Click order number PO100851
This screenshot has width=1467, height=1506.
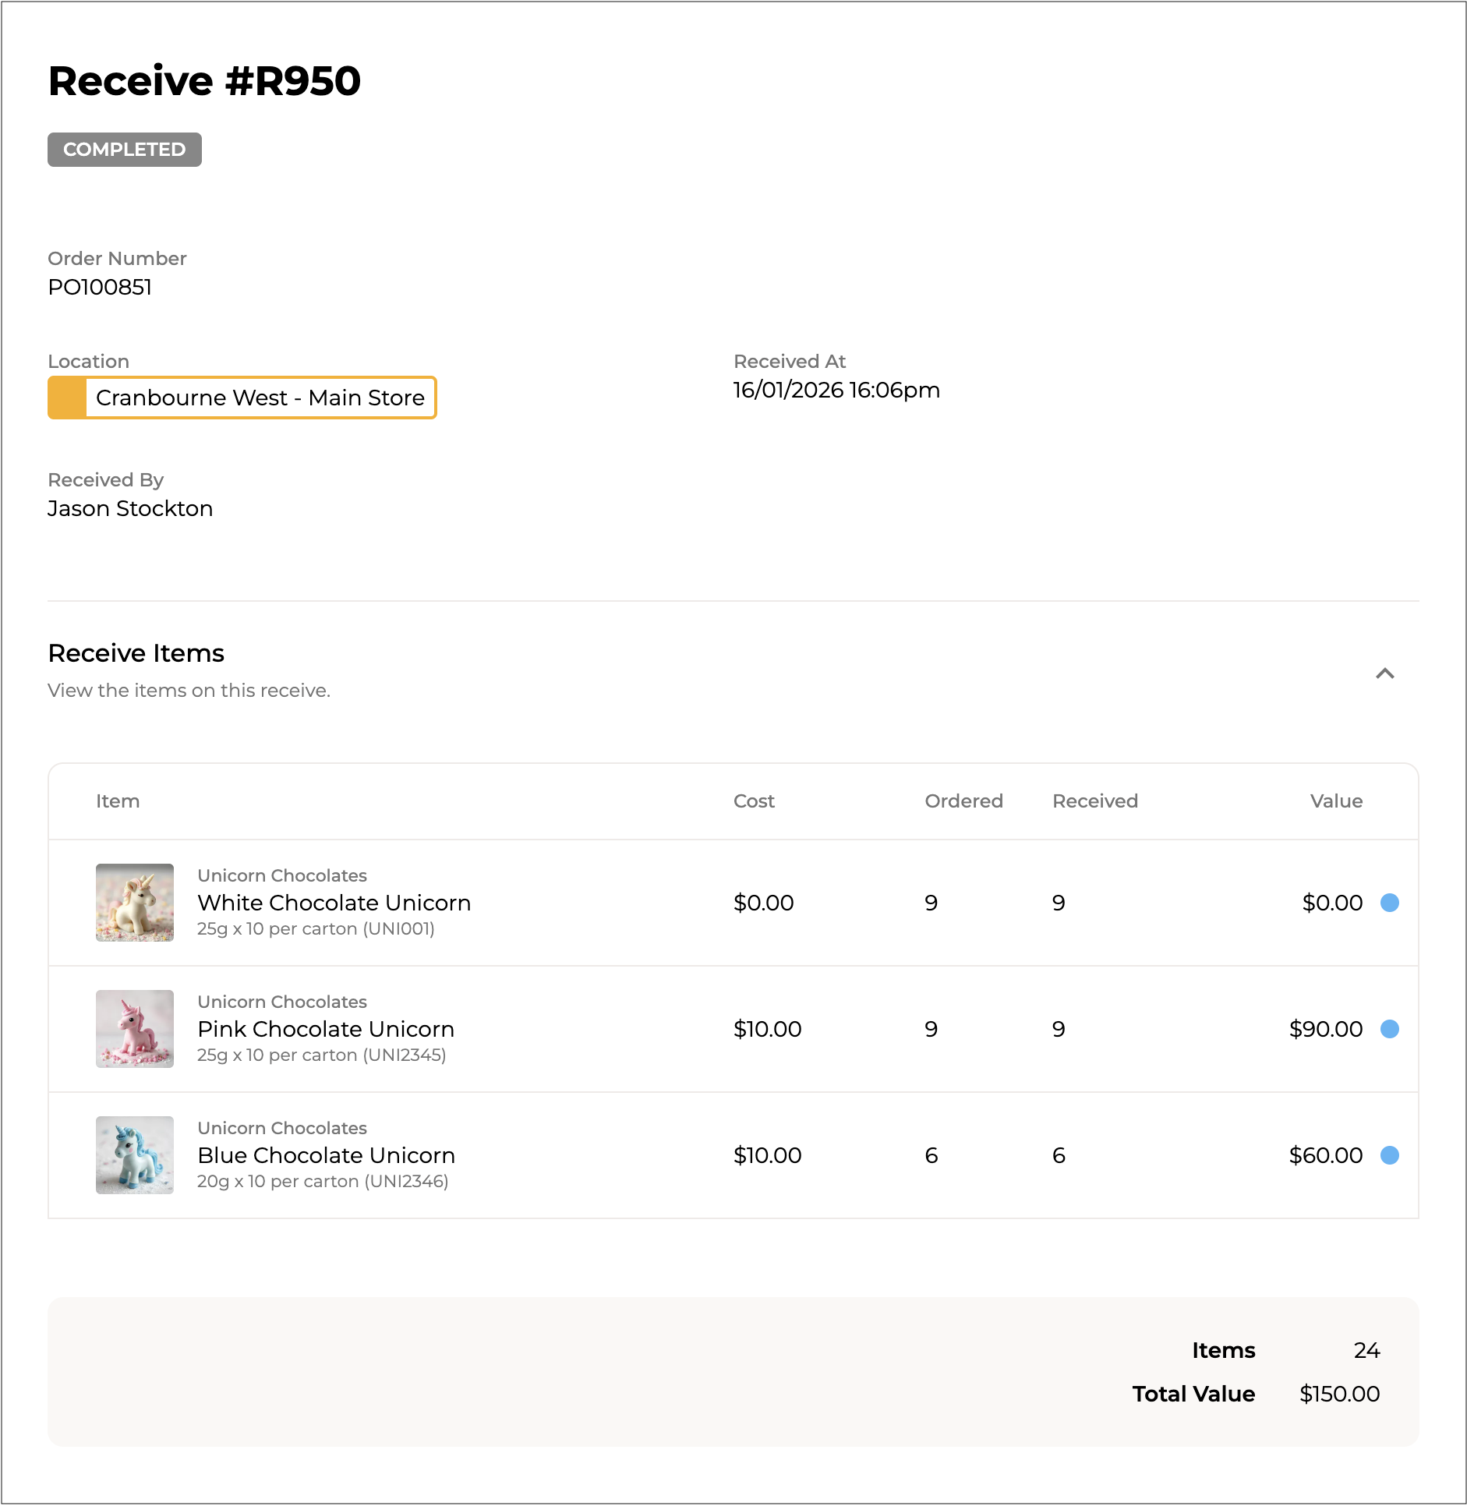[100, 288]
